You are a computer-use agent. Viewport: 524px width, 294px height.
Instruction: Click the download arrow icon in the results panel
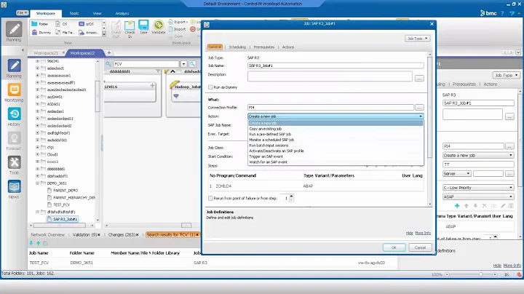(31, 243)
